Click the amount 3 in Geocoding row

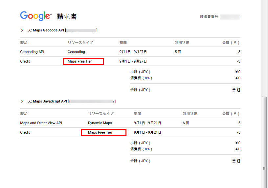point(239,52)
